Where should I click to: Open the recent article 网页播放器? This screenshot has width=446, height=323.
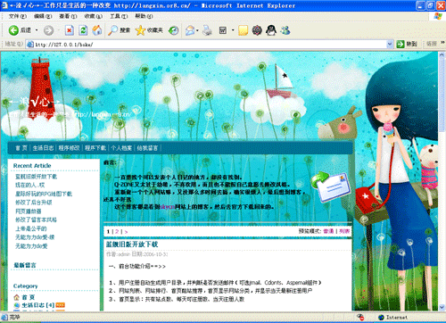coord(29,211)
